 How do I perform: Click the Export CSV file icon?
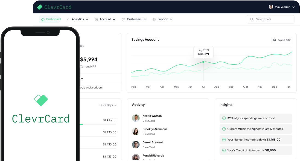point(274,40)
